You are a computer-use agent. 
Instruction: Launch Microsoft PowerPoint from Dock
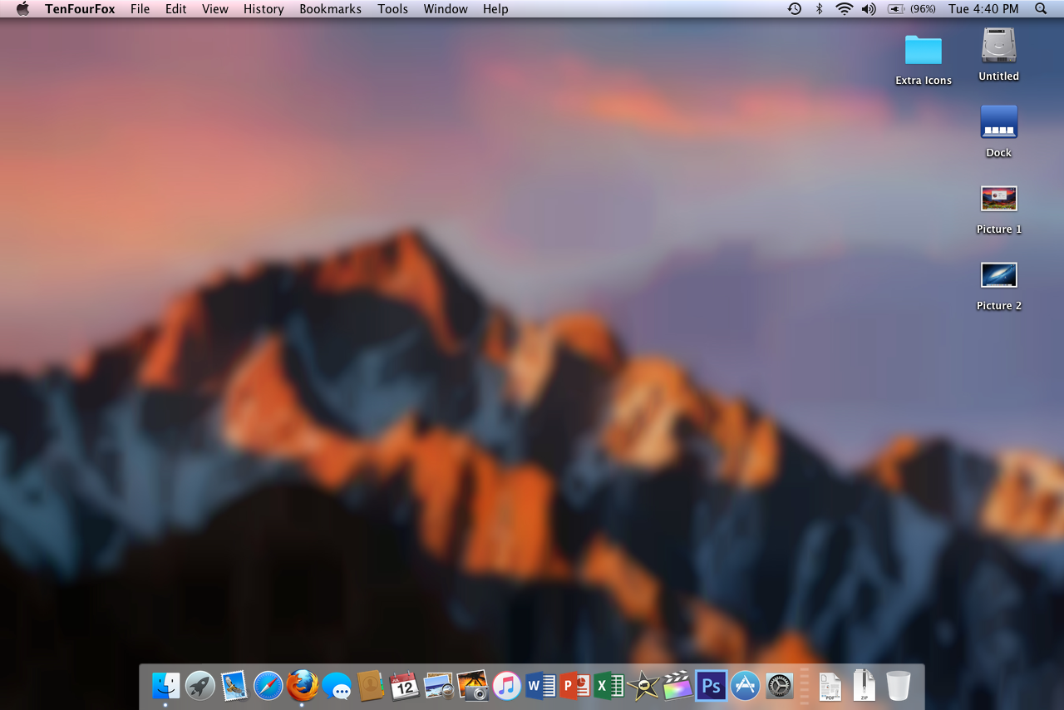(575, 686)
